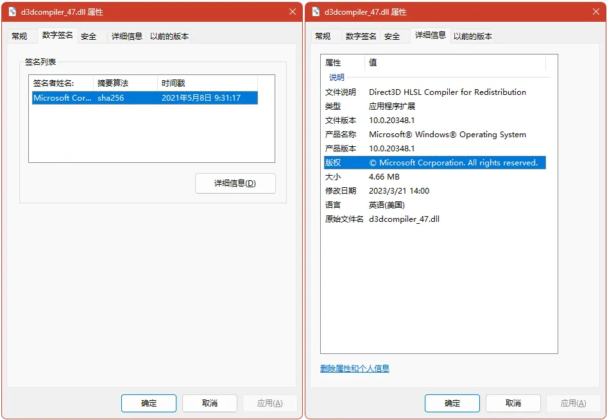The image size is (607, 420).
Task: Select the 语言 property label
Action: (333, 205)
